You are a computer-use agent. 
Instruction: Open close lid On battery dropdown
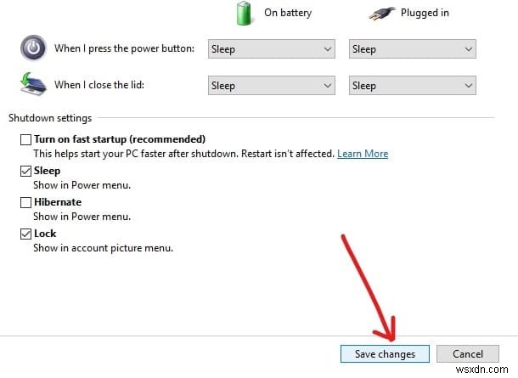pos(271,85)
